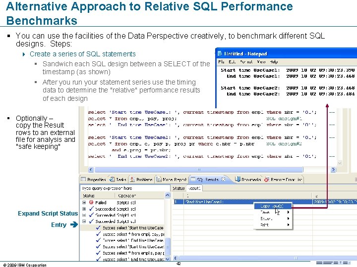Click the Notepad title bar icon
Screen dimensions: 357x267
click(x=220, y=53)
